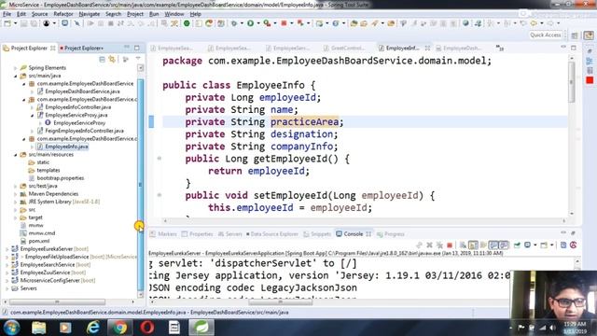The width and height of the screenshot is (597, 336).
Task: Collapse the getEmployeeId method fold marker
Action: 160,159
